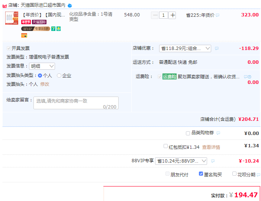The width and height of the screenshot is (261, 201).
Task: Toggle the 朋友代付 checkbox
Action: (167, 174)
